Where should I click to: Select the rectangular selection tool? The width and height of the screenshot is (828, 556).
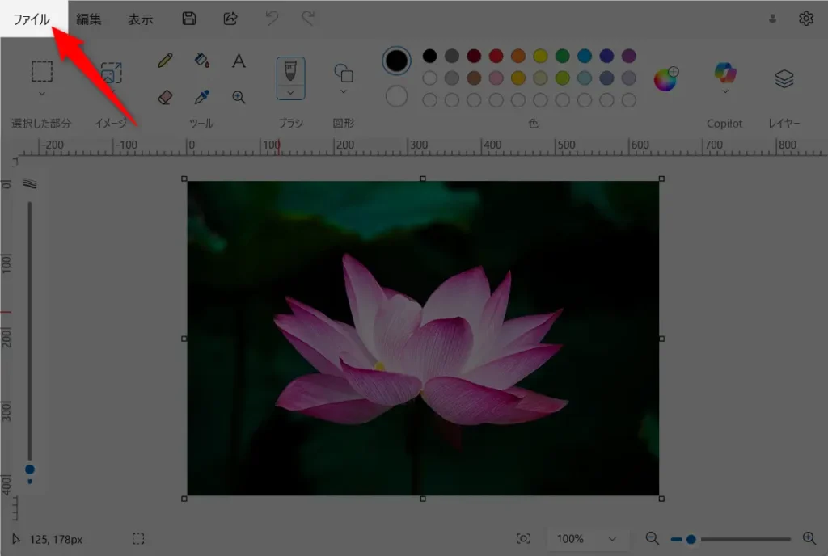pyautogui.click(x=42, y=71)
